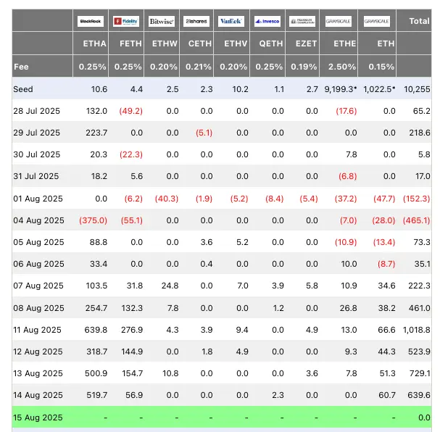
Task: Click the 21shares logo in the header
Action: (196, 21)
